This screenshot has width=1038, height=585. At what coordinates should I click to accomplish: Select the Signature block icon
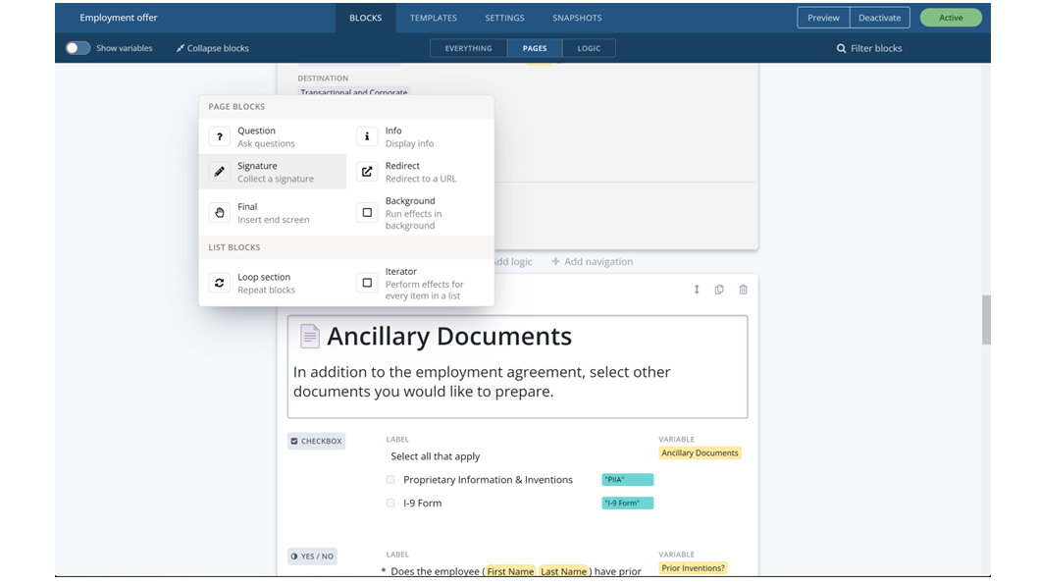coord(219,171)
